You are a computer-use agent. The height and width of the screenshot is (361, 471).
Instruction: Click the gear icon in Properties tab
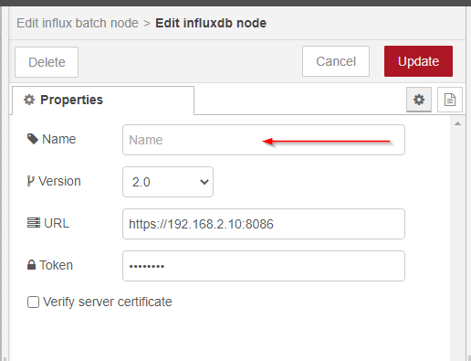pos(29,100)
